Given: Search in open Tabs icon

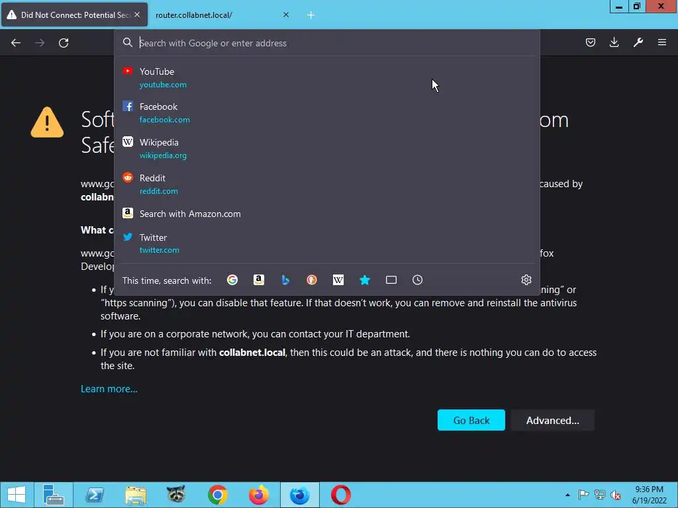Looking at the screenshot, I should coord(391,280).
